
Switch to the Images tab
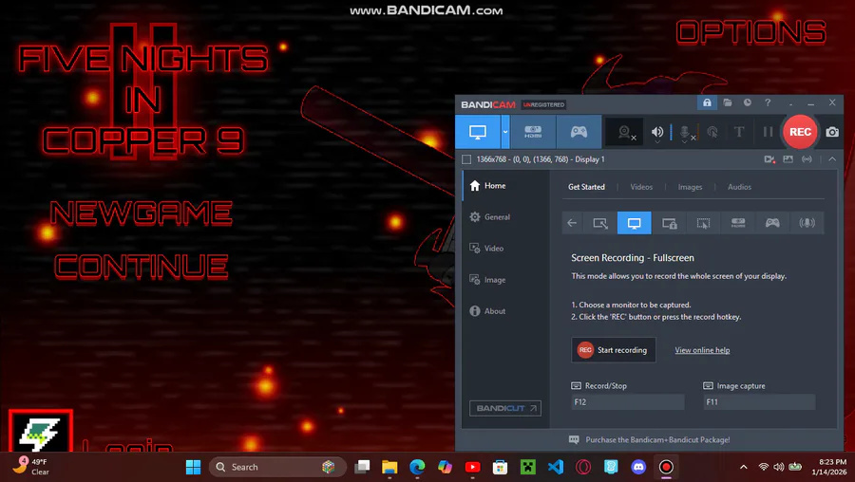pos(690,187)
